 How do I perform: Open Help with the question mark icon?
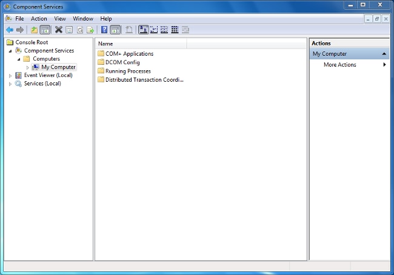coord(104,30)
